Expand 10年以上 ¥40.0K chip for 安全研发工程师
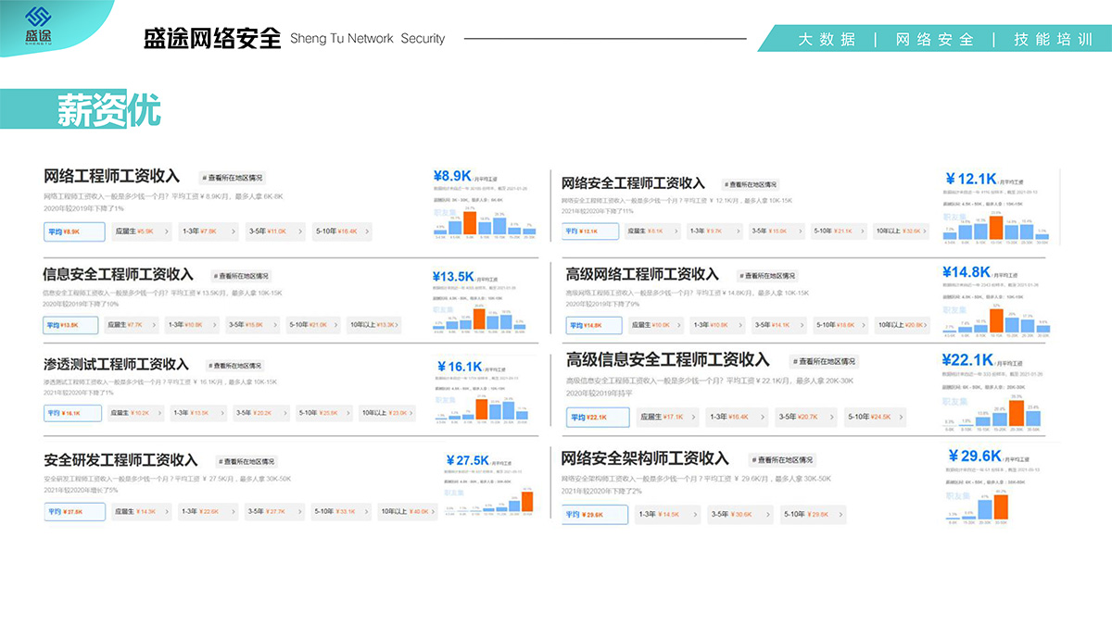 click(405, 511)
